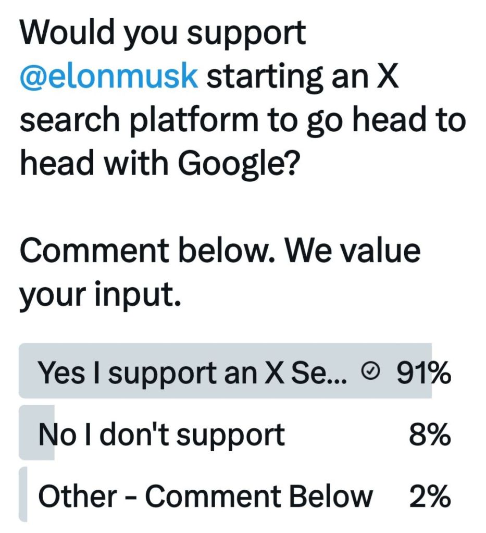Click the 91% result percentage

tap(423, 371)
